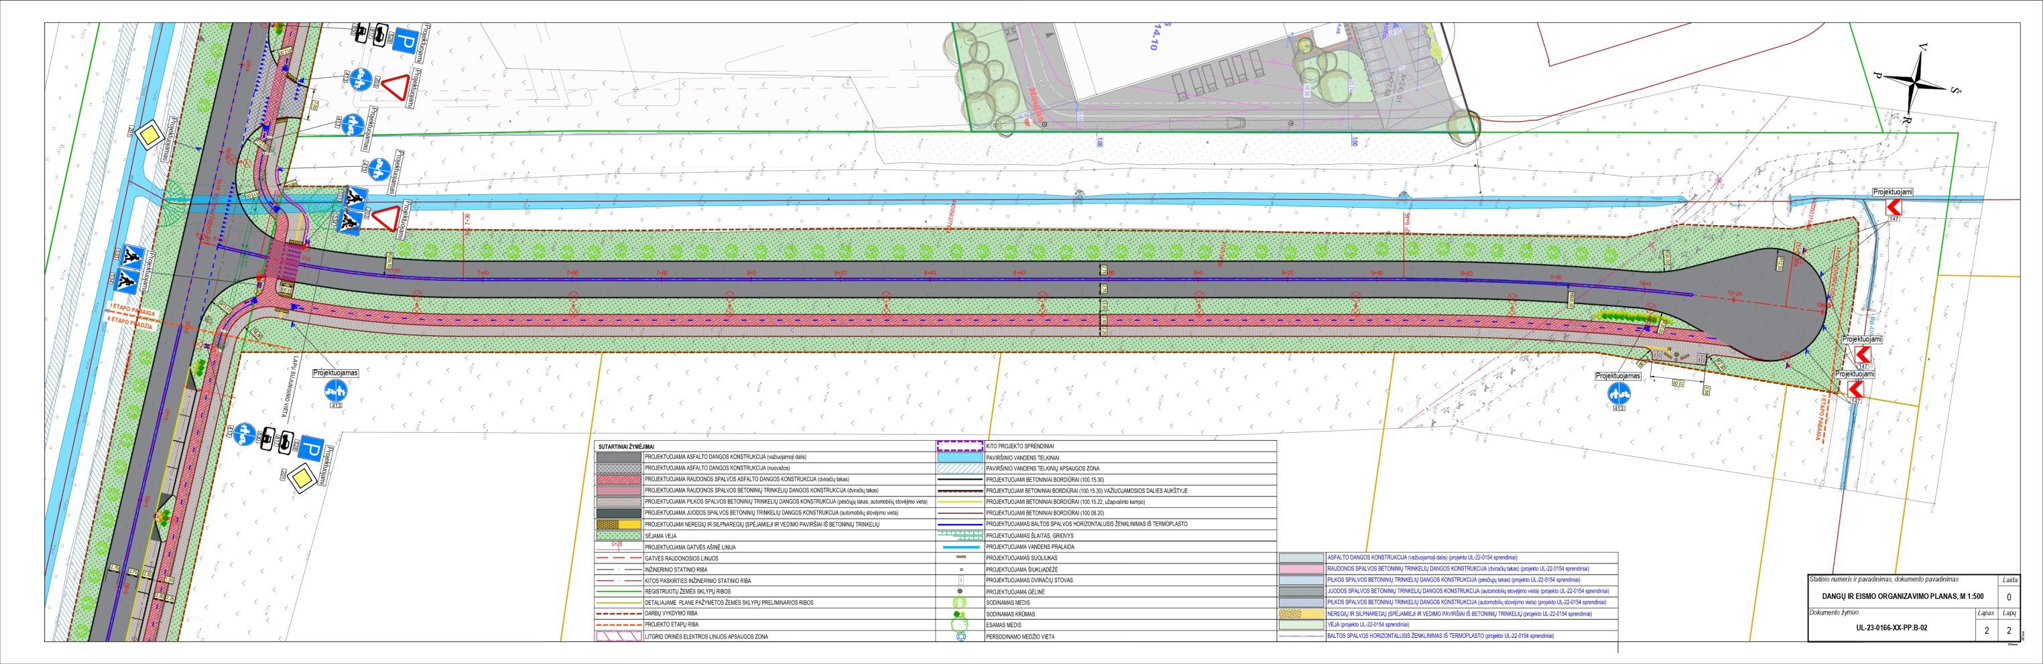Select the blue 413 sign near the turnaround
Screen dimensions: 2043x664
pyautogui.click(x=1618, y=392)
